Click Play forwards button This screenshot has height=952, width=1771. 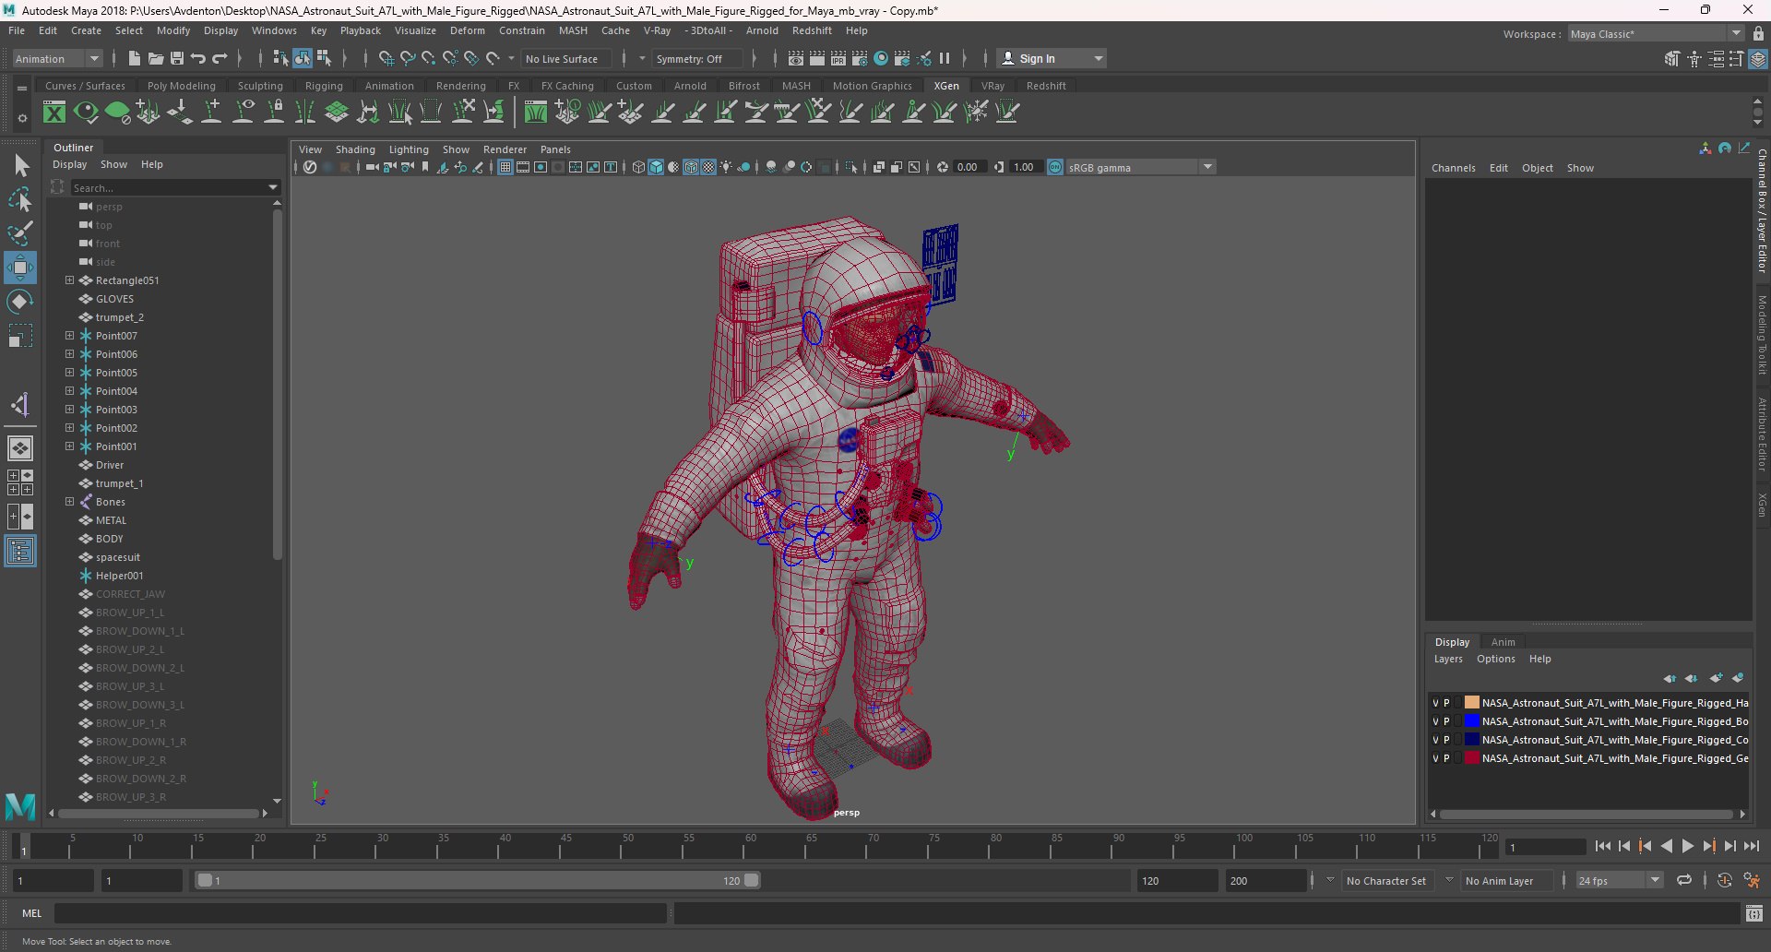[x=1687, y=846]
